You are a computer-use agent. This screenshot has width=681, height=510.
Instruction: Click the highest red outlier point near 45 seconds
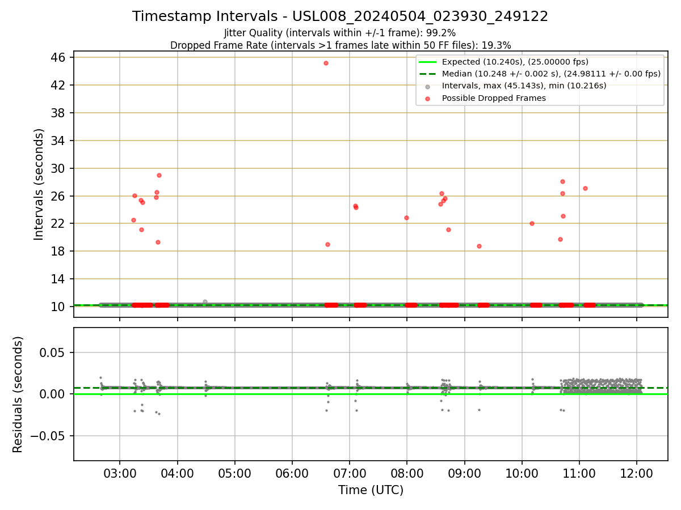pos(326,63)
